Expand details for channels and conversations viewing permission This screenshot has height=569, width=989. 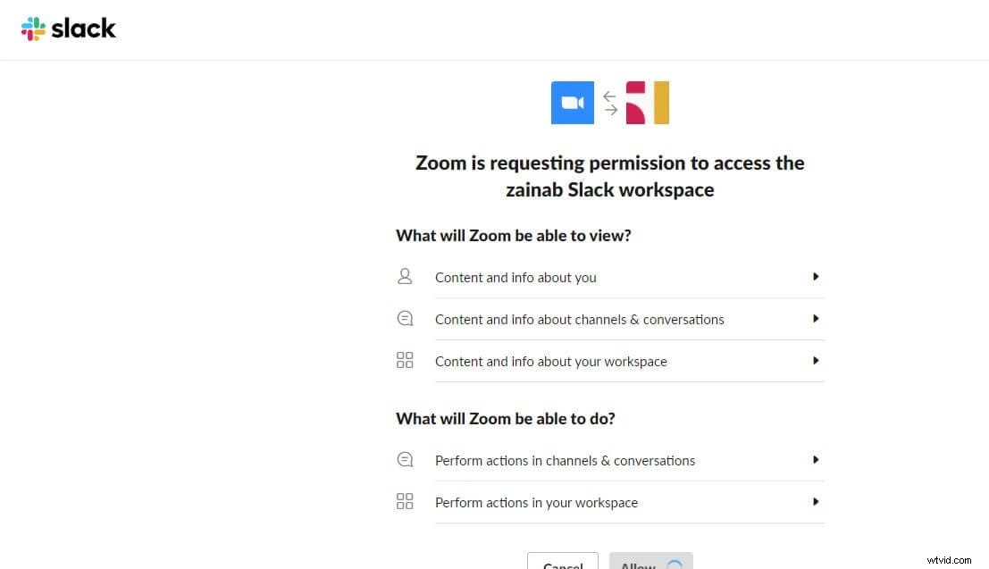(815, 318)
